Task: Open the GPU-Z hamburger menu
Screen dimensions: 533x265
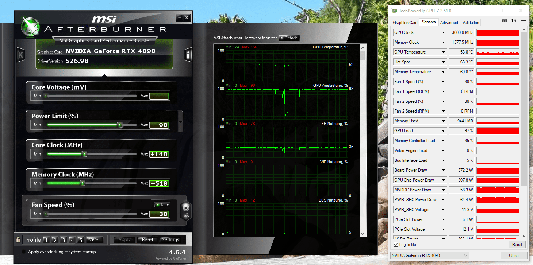Action: (523, 21)
